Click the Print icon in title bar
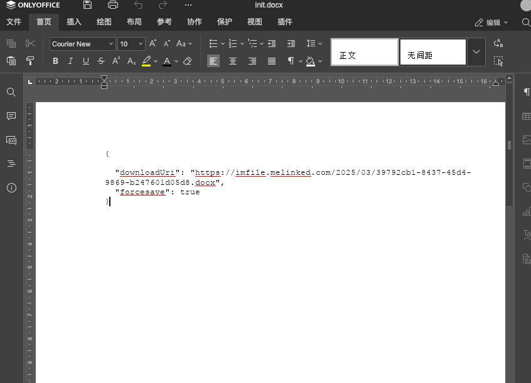 pos(113,5)
